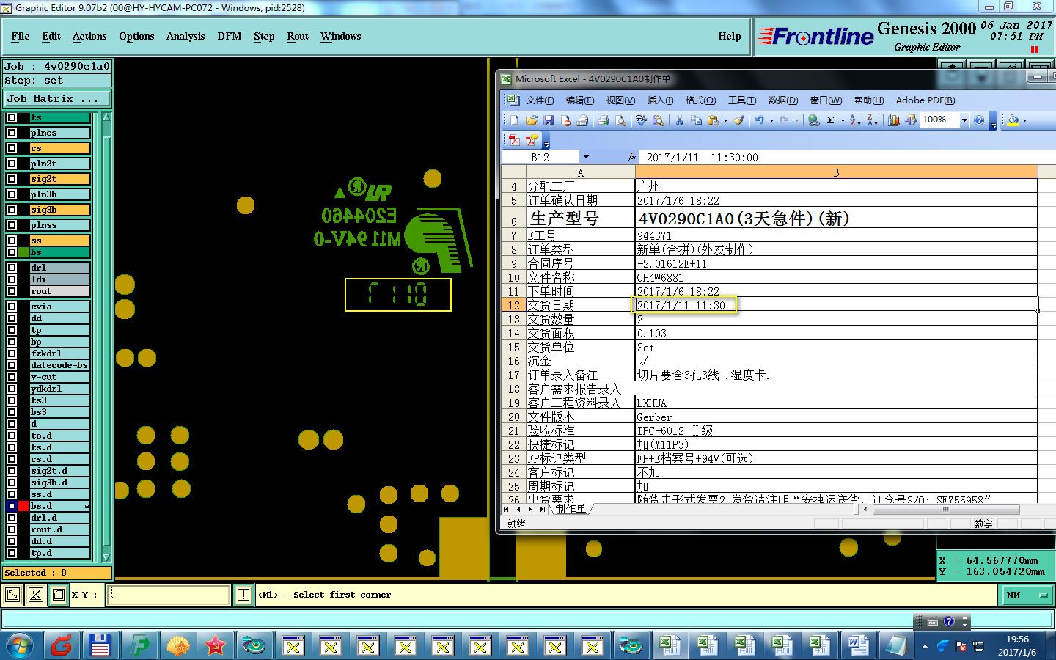
Task: Click the Cut scissors icon in Excel
Action: click(x=679, y=120)
